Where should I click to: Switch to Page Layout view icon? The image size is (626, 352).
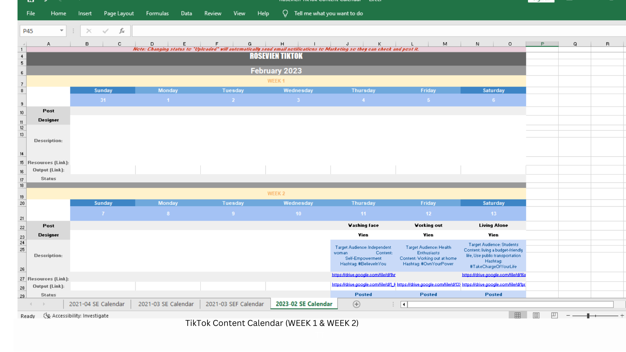536,315
